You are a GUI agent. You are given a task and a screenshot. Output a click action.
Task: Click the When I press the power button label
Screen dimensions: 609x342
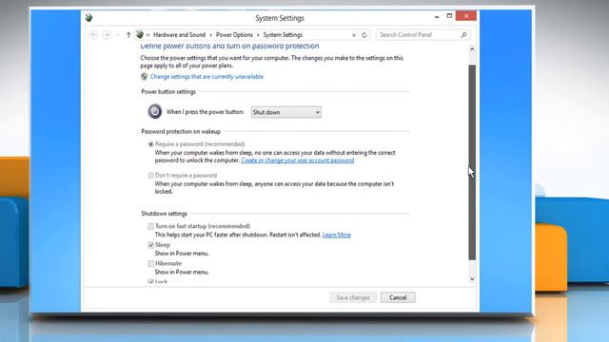pyautogui.click(x=206, y=112)
